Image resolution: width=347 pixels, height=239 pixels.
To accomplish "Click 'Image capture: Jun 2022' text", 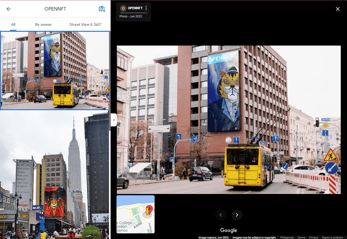I will click(214, 237).
